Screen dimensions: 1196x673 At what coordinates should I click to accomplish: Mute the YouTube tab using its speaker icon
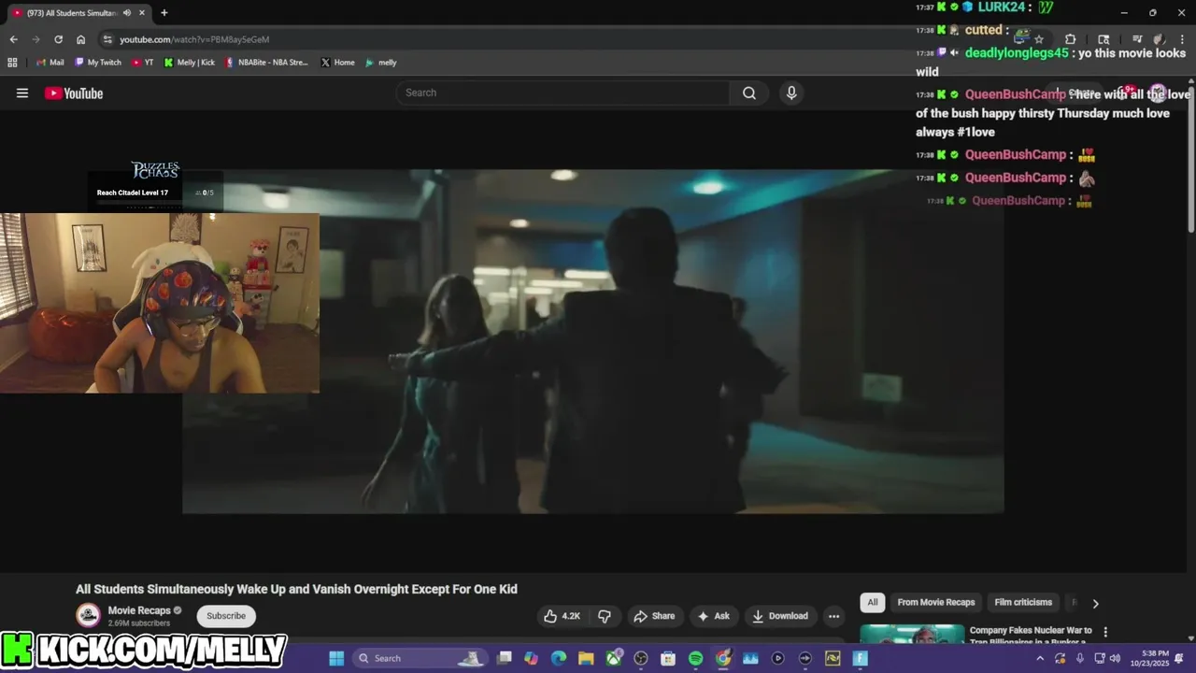(x=128, y=13)
